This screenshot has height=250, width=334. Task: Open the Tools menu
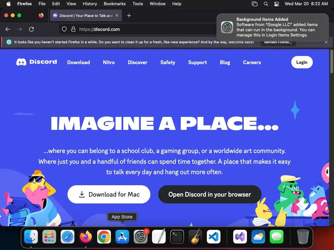pyautogui.click(x=138, y=4)
